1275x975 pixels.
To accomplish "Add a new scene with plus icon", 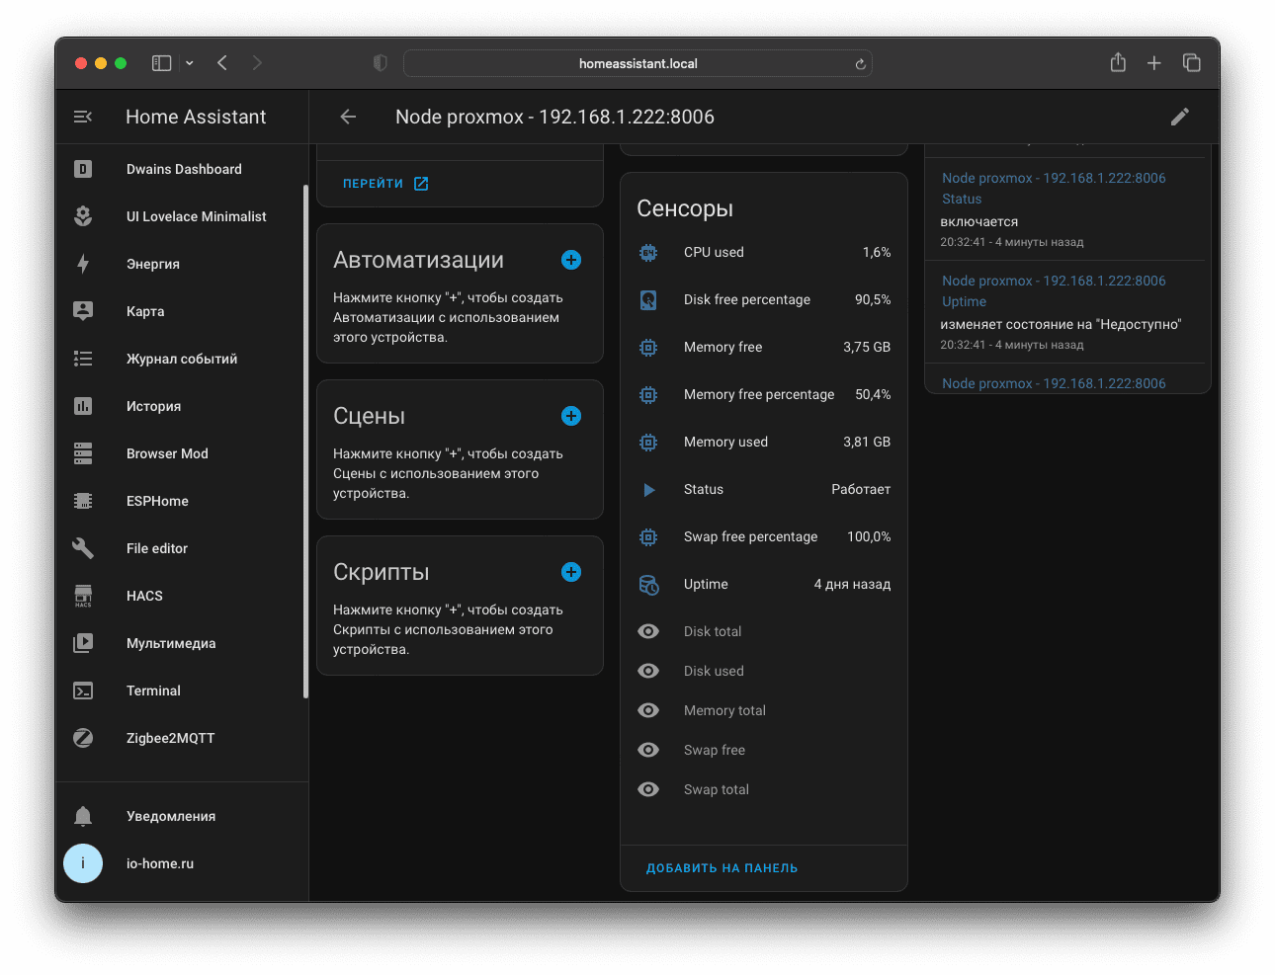I will [571, 416].
